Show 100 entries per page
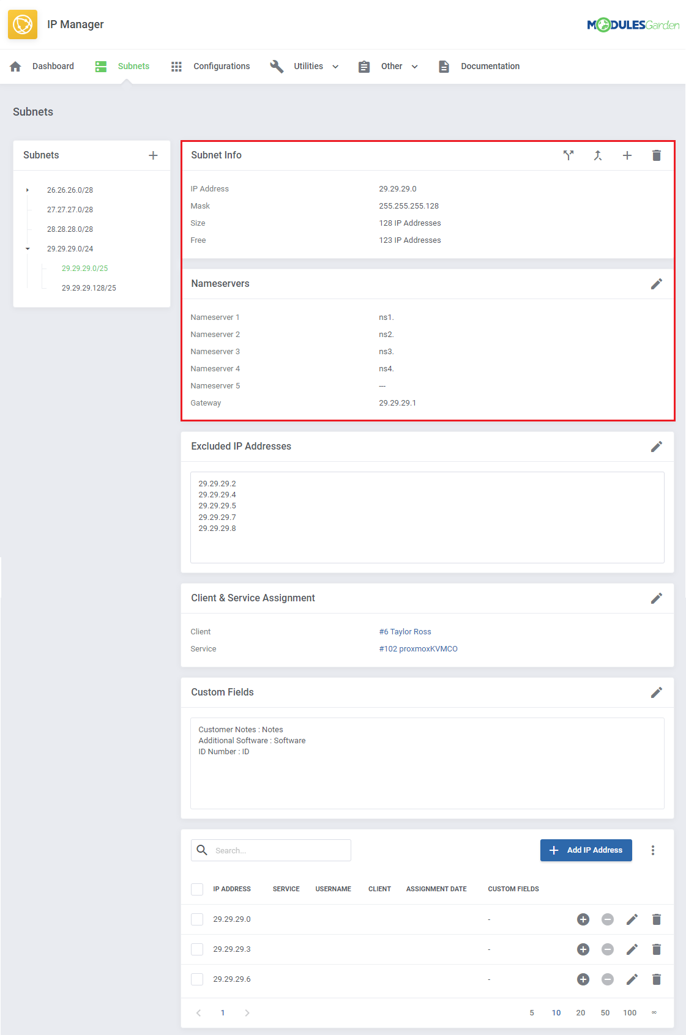 click(x=630, y=1013)
